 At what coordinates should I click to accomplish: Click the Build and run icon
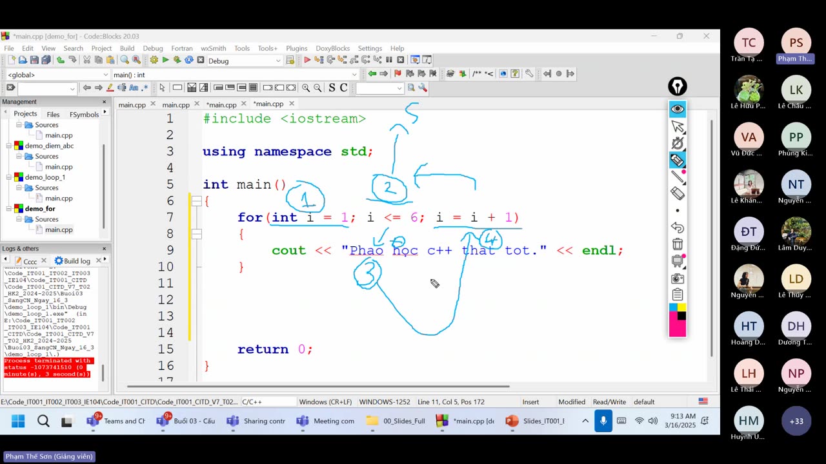coord(177,60)
